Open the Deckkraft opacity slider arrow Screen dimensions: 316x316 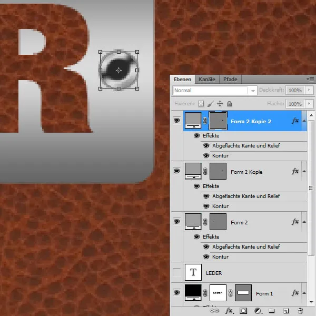(308, 91)
